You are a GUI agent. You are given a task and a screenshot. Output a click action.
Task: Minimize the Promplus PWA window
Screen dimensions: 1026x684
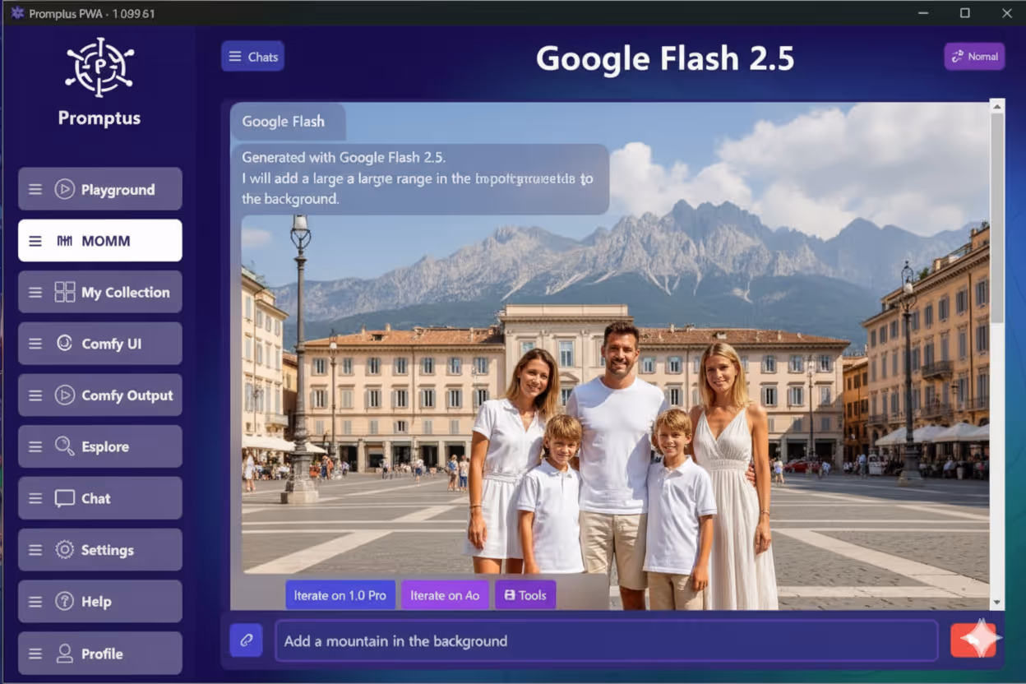923,13
